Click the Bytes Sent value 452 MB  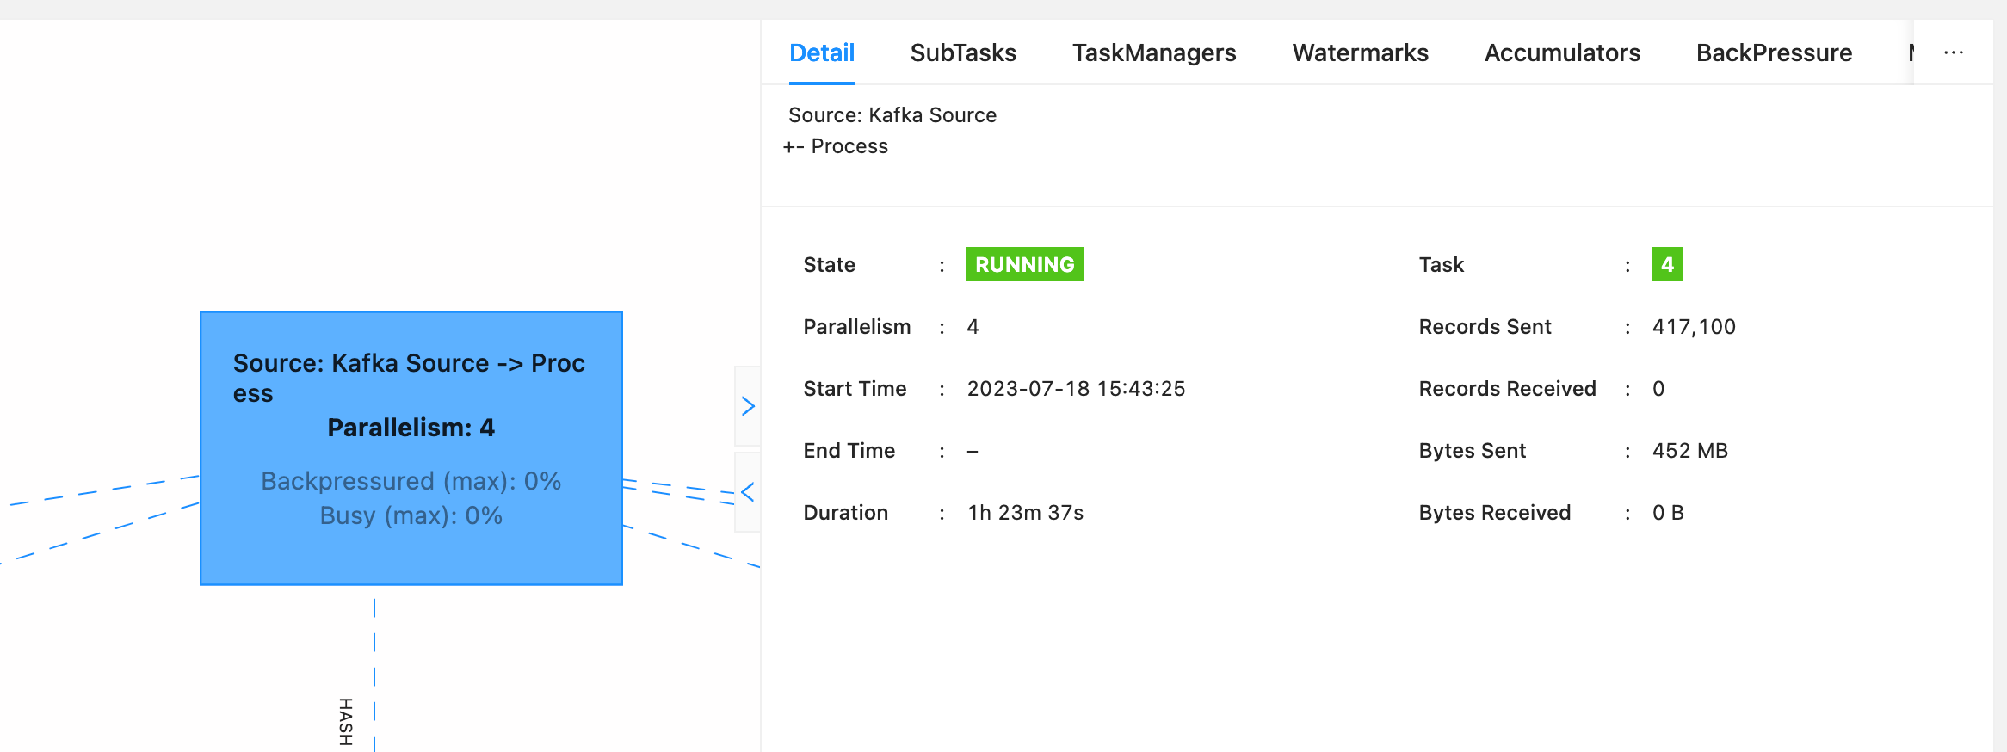coord(1689,451)
